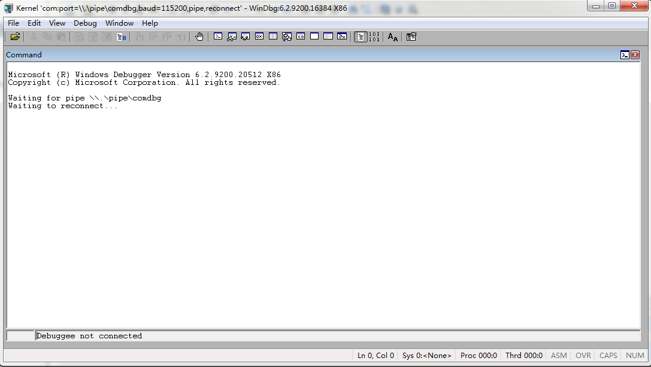Click the OVR status bar indicator
This screenshot has height=367, width=651.
click(583, 356)
